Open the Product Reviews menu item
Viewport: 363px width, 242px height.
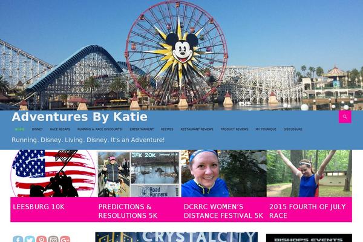tap(234, 129)
